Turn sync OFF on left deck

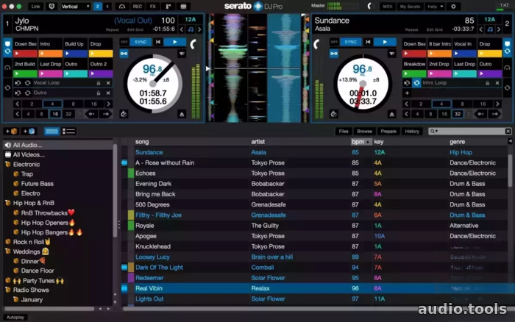click(x=124, y=42)
